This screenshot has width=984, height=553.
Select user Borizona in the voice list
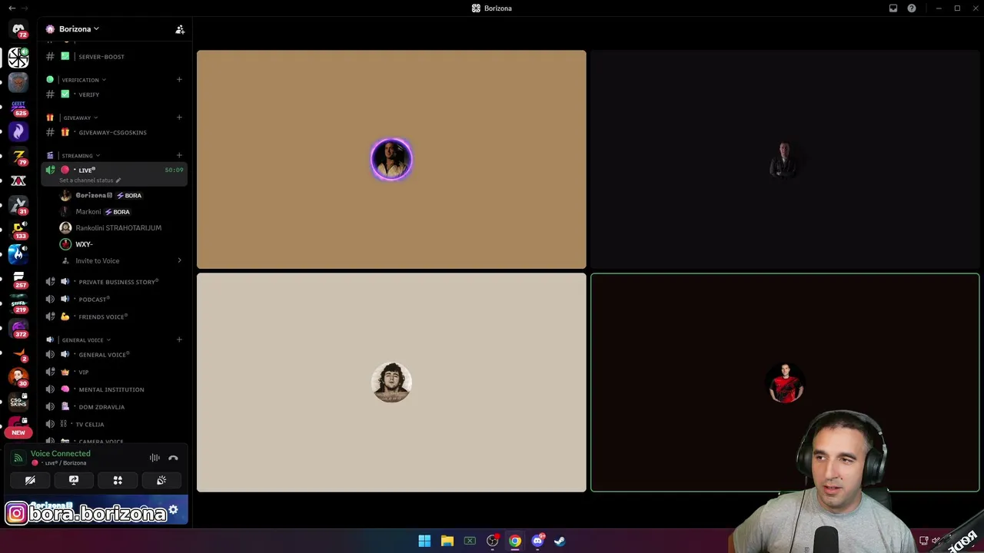click(x=121, y=195)
